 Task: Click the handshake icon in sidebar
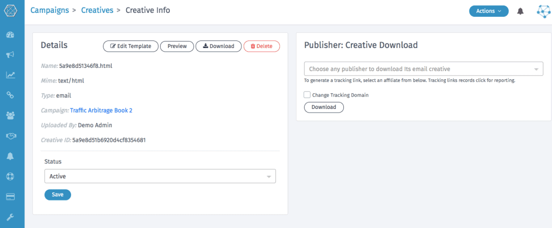10,136
